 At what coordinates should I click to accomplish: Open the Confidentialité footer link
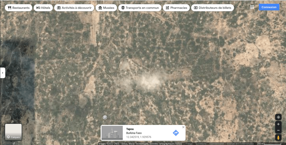click(x=217, y=144)
